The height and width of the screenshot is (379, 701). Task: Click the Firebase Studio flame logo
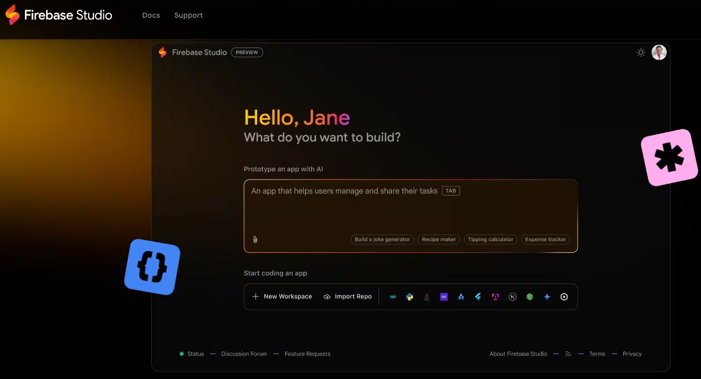click(163, 52)
